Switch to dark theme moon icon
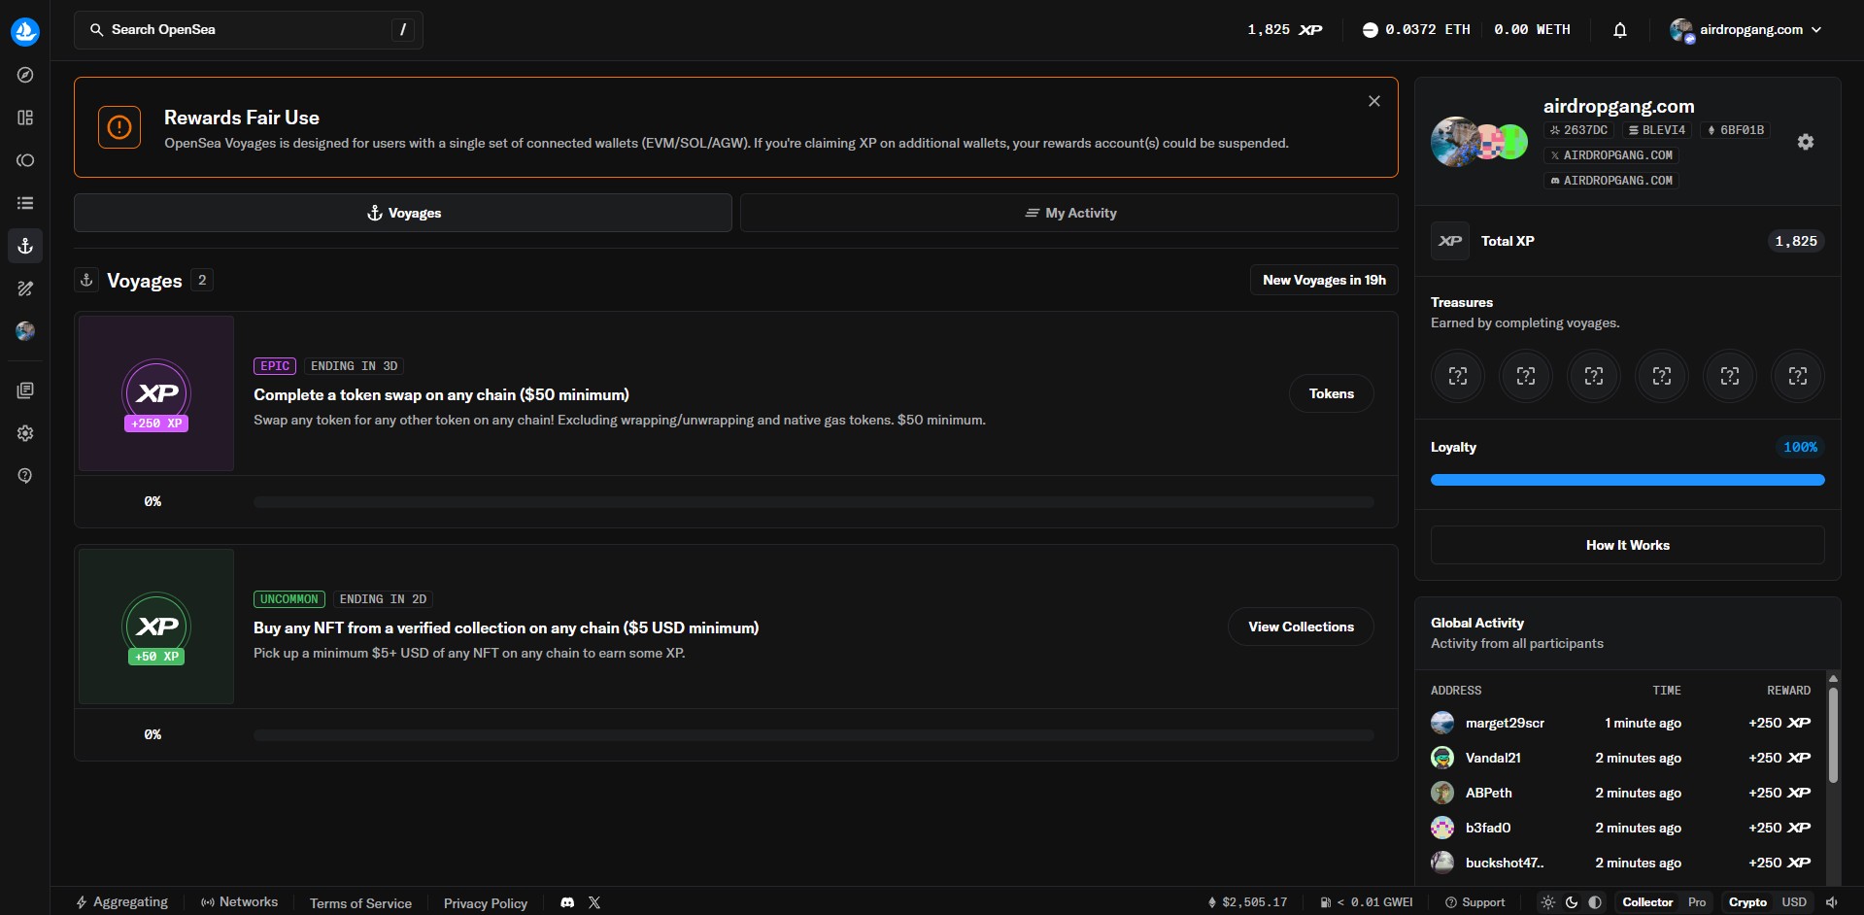Viewport: 1864px width, 915px height. (x=1572, y=902)
